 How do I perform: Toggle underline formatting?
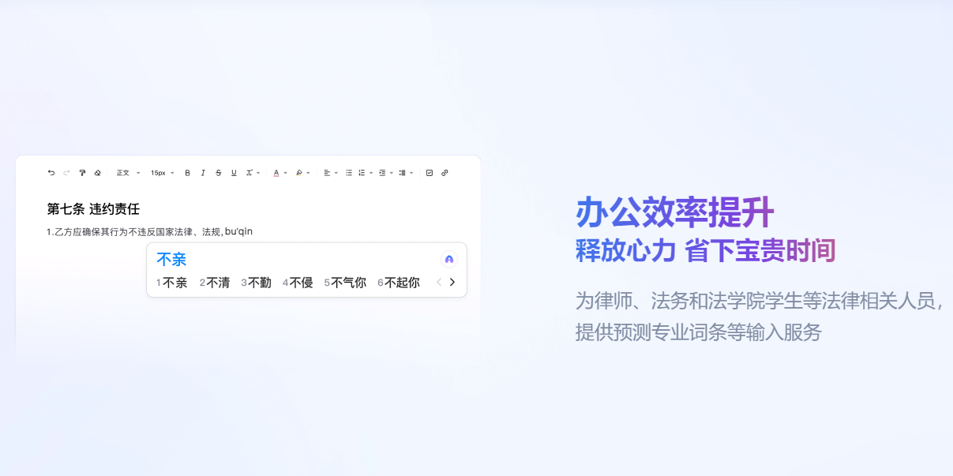[234, 173]
